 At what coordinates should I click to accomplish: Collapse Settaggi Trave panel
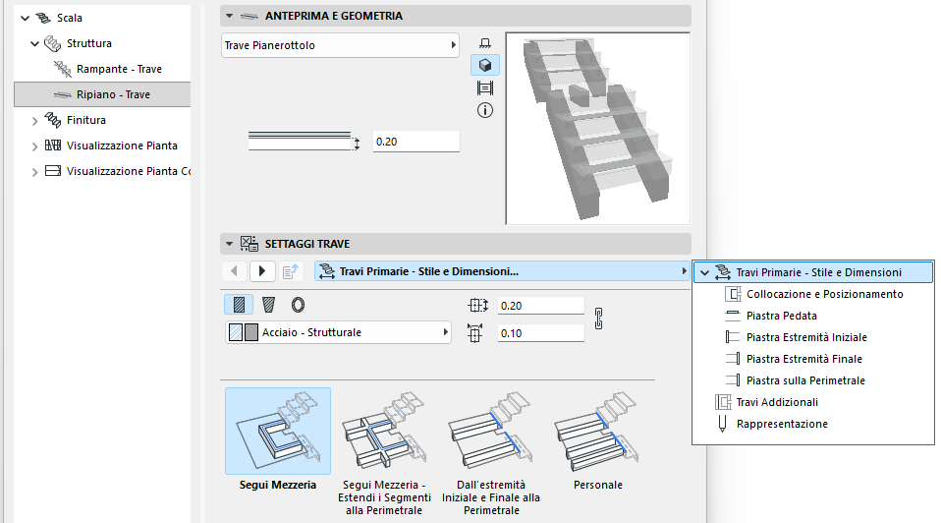(229, 244)
